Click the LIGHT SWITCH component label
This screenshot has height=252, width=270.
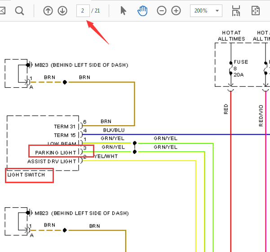click(26, 175)
